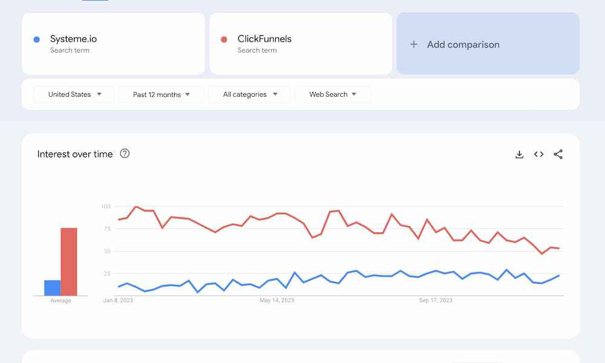Open the Web Search type dropdown

332,94
